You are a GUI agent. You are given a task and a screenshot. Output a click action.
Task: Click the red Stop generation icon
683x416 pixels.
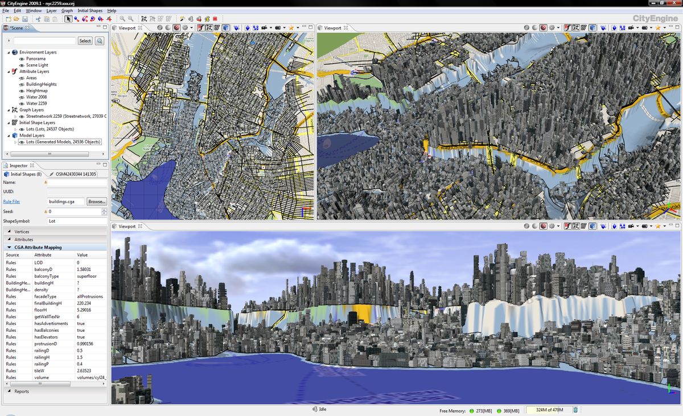[x=215, y=19]
